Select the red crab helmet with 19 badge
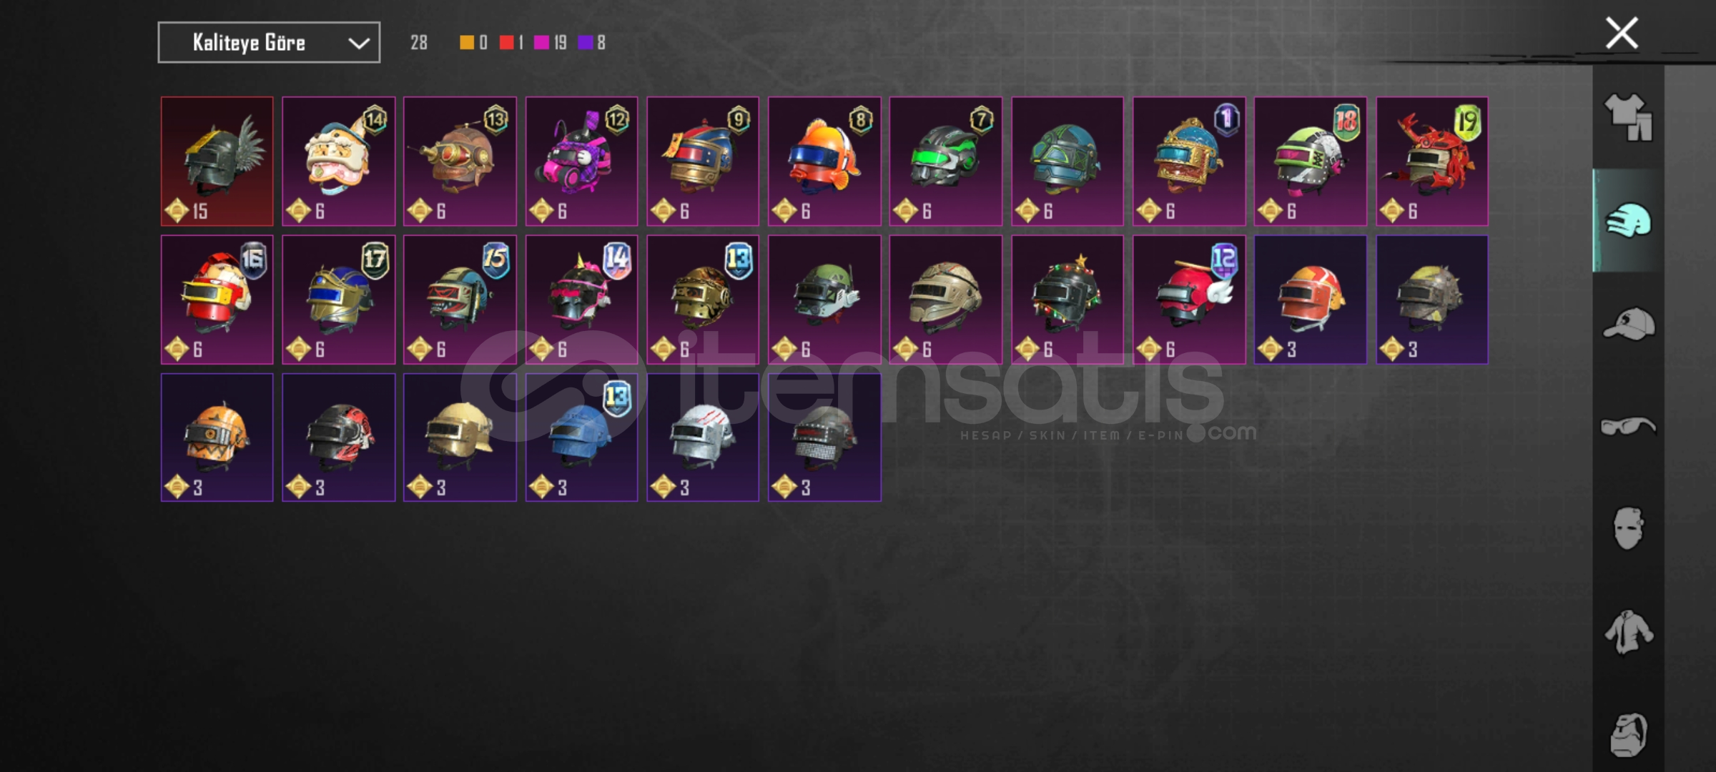1716x772 pixels. tap(1432, 162)
